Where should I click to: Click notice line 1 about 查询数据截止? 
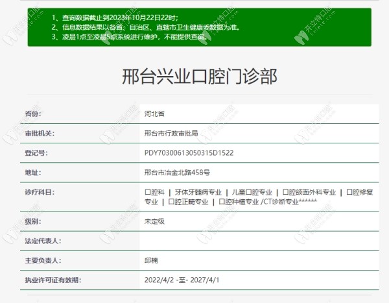pos(115,18)
